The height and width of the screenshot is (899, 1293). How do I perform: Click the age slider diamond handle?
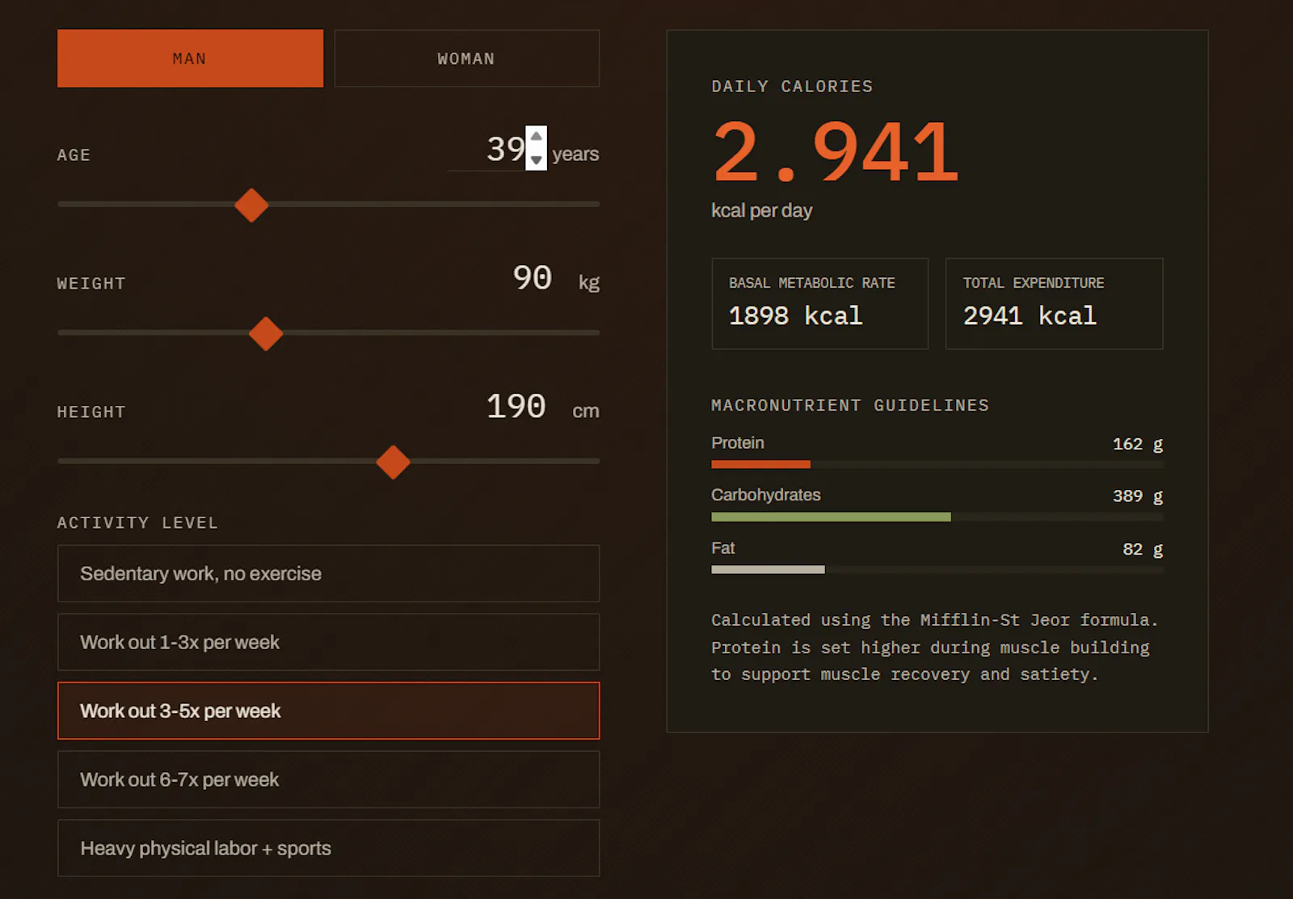pos(251,205)
